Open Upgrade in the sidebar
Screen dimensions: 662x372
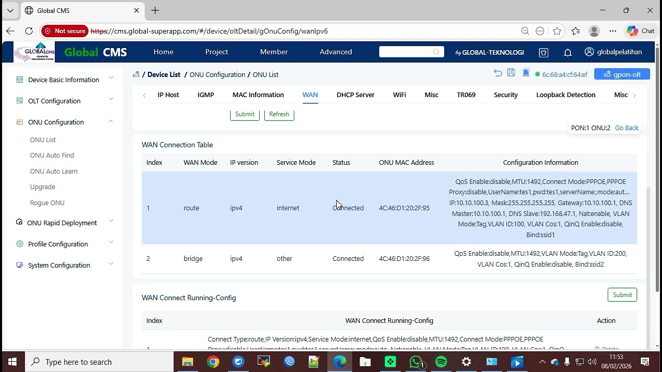tap(42, 187)
